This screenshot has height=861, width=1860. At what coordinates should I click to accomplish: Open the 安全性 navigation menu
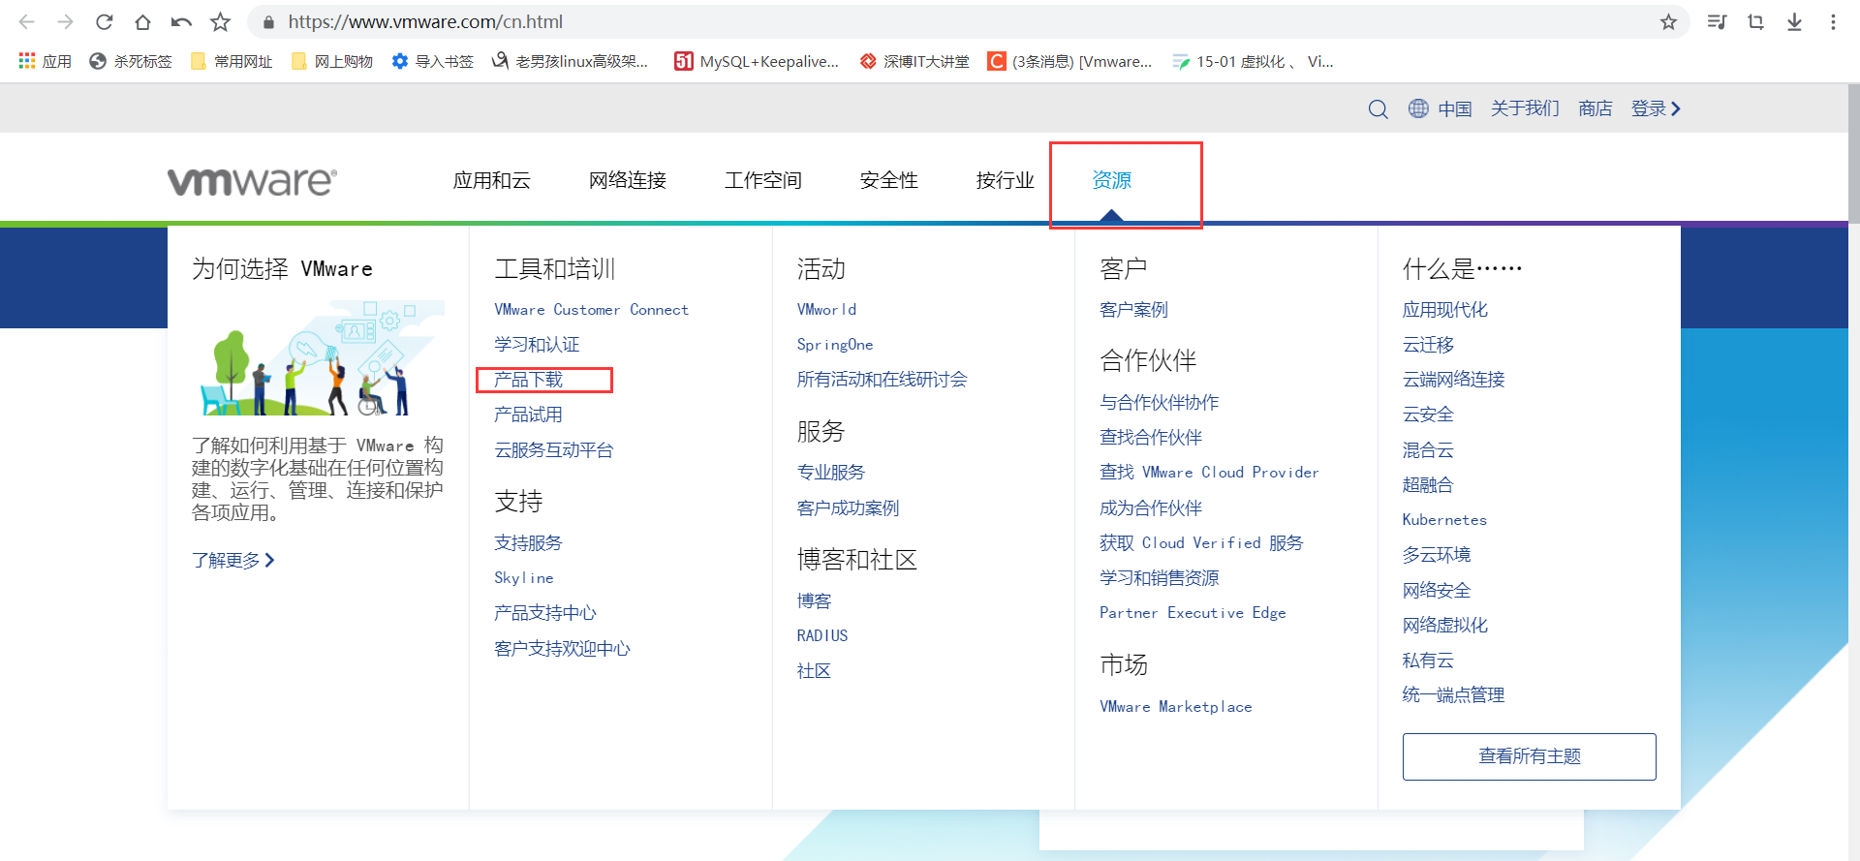pos(889,180)
